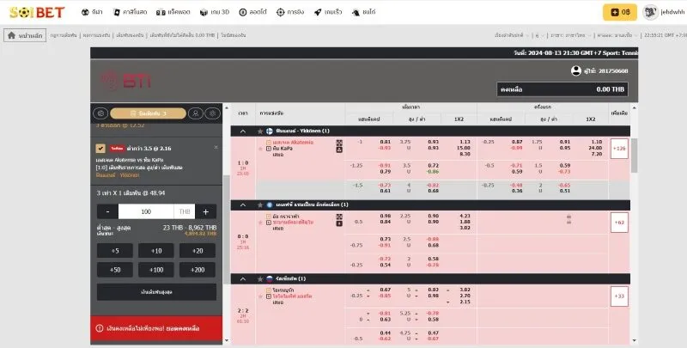Select the 0.81 handicap odds

pos(385,142)
